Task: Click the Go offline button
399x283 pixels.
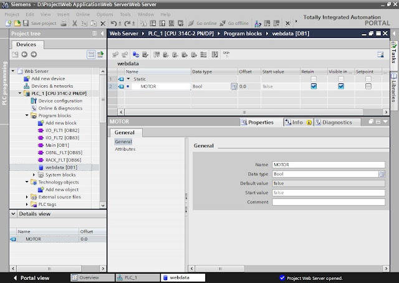Action: coord(234,24)
